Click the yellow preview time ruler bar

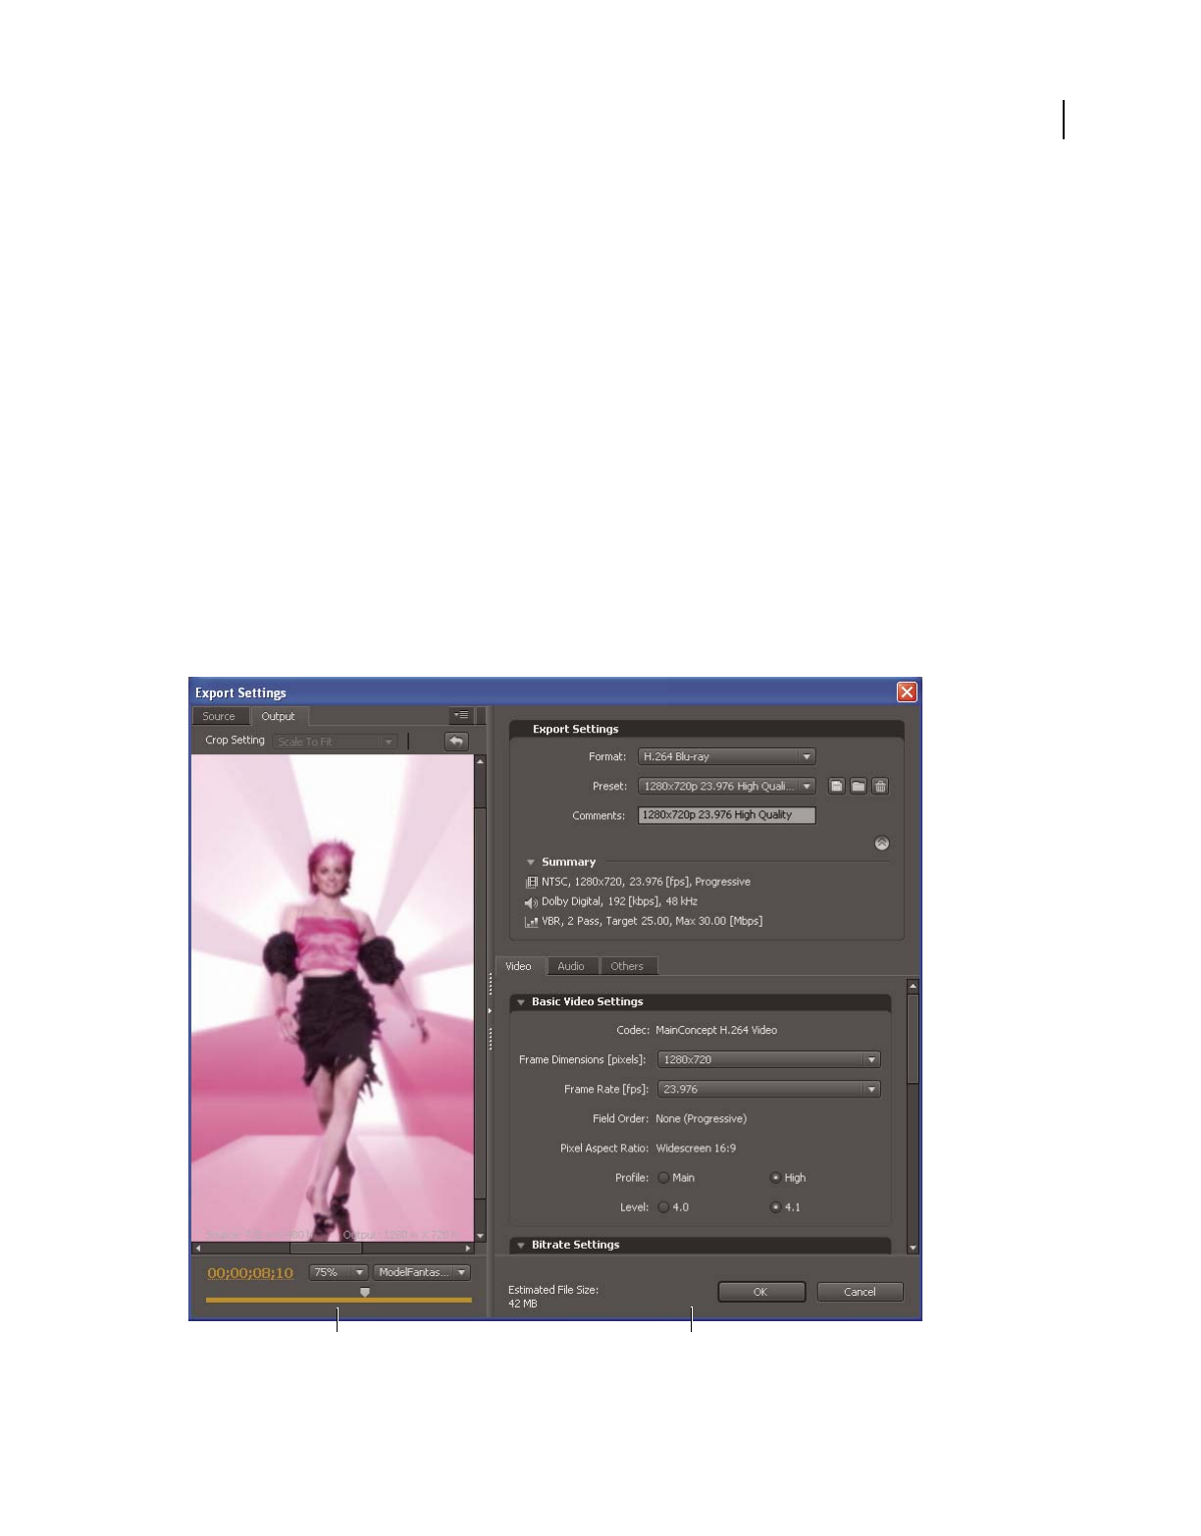pyautogui.click(x=339, y=1301)
